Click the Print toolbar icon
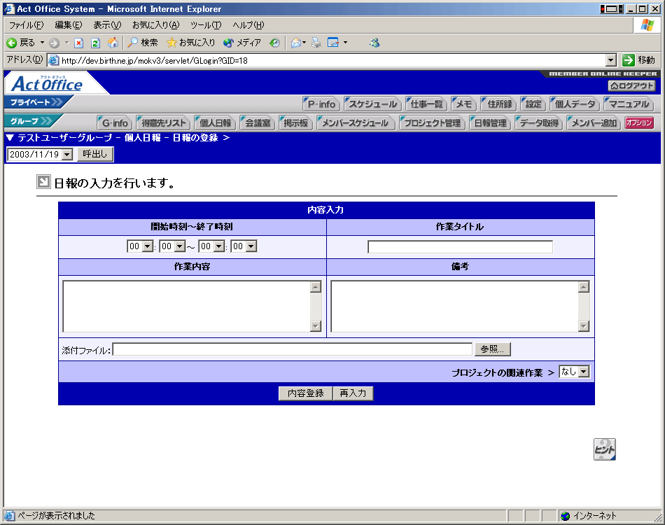 316,43
